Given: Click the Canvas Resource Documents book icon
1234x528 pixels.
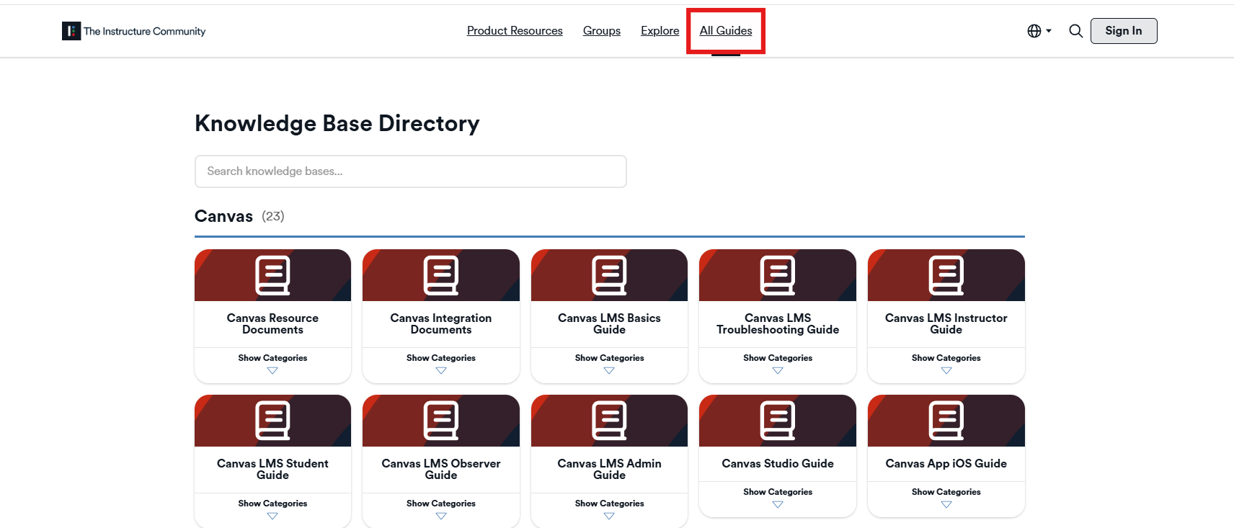Looking at the screenshot, I should pos(272,275).
